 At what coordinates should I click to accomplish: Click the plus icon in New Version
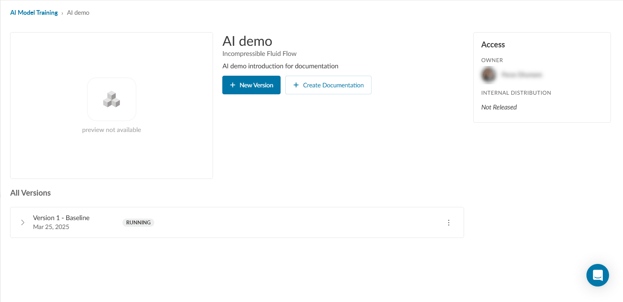pos(233,85)
